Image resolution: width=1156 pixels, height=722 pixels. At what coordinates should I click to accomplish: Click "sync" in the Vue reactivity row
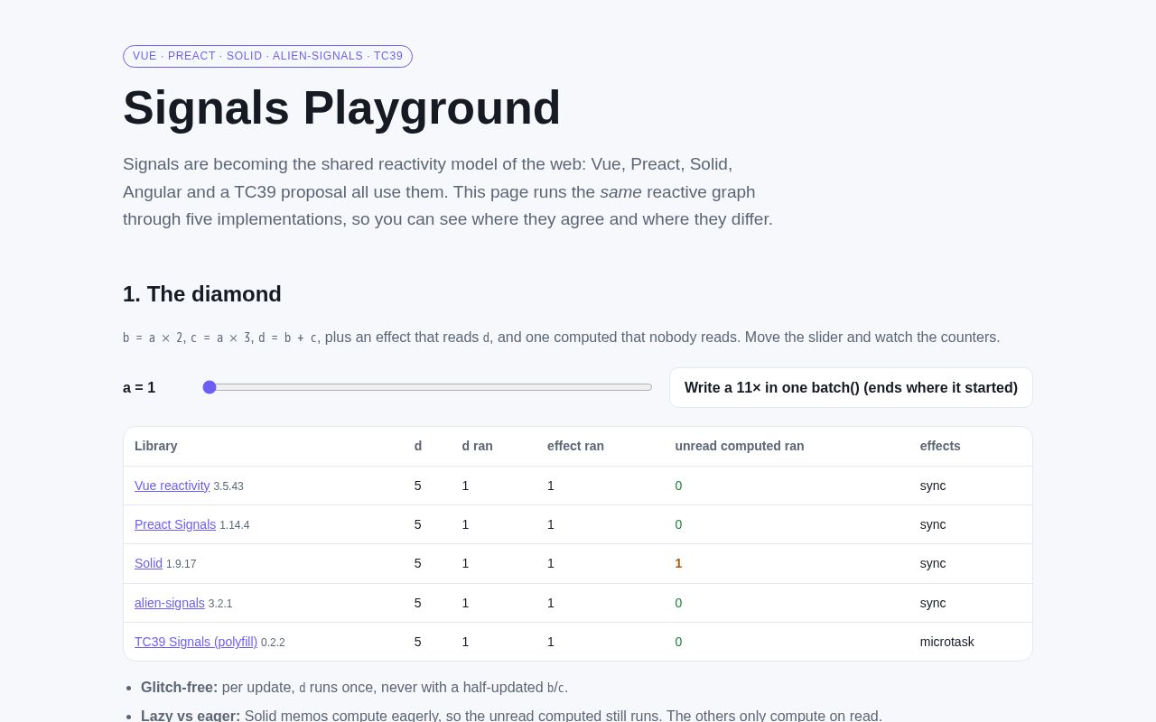[933, 486]
